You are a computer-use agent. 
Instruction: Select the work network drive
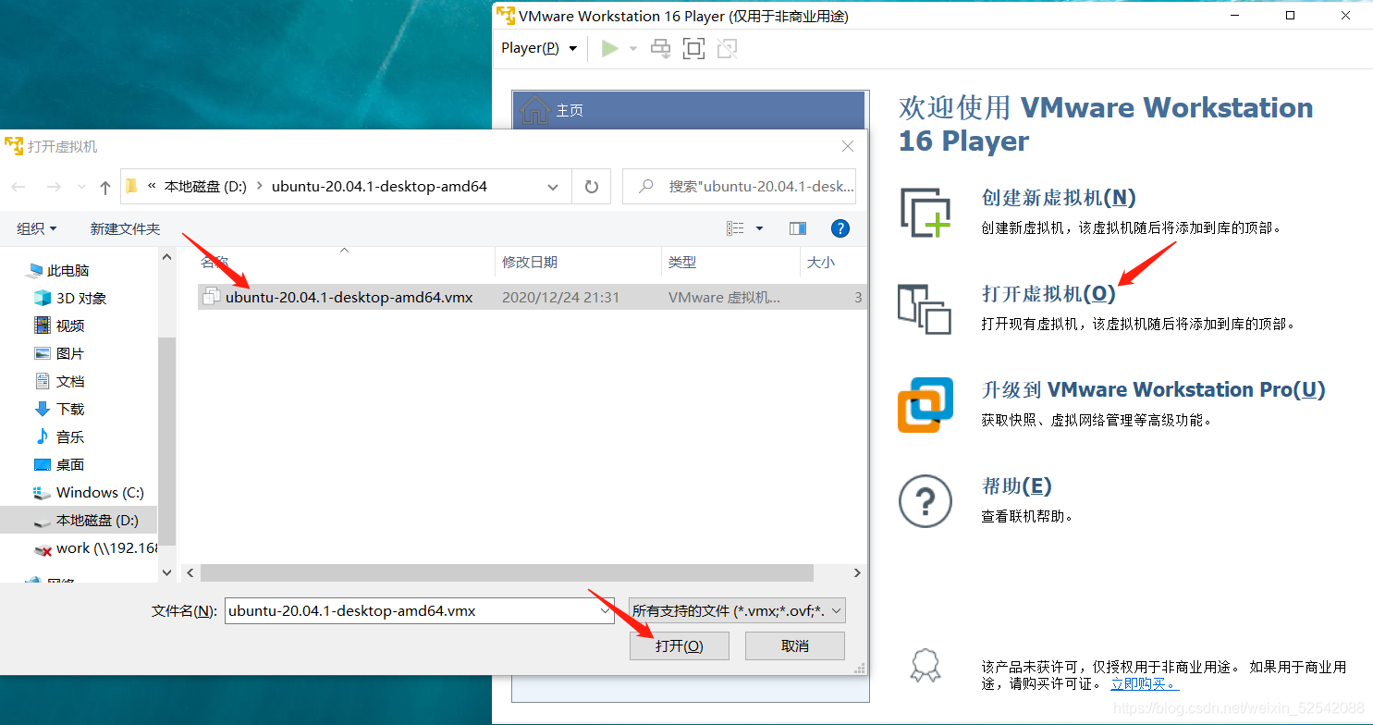[94, 547]
